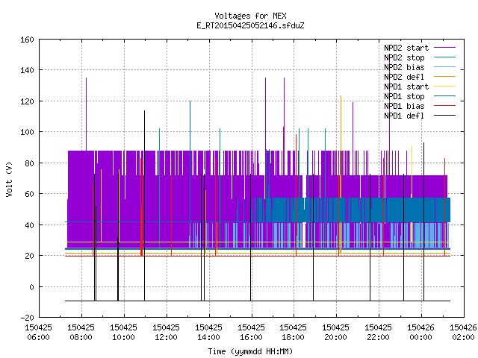Screen dimensions: 478x358
Task: Click the x-axis tick '150425 14:00'
Action: tap(208, 333)
